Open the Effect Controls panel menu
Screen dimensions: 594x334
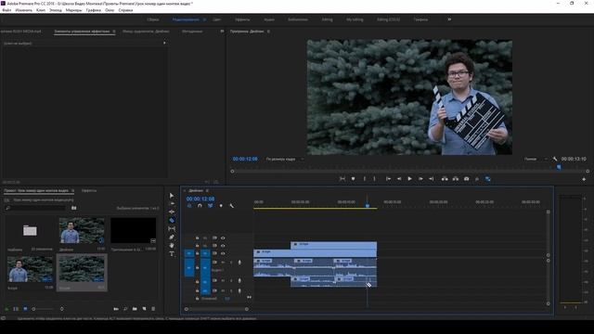tap(113, 32)
